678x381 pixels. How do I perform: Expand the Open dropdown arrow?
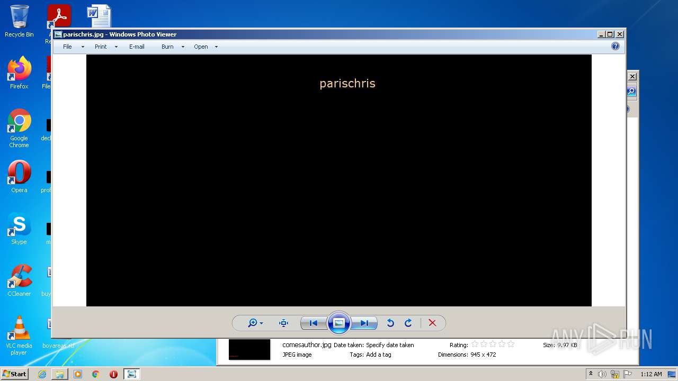(x=216, y=47)
